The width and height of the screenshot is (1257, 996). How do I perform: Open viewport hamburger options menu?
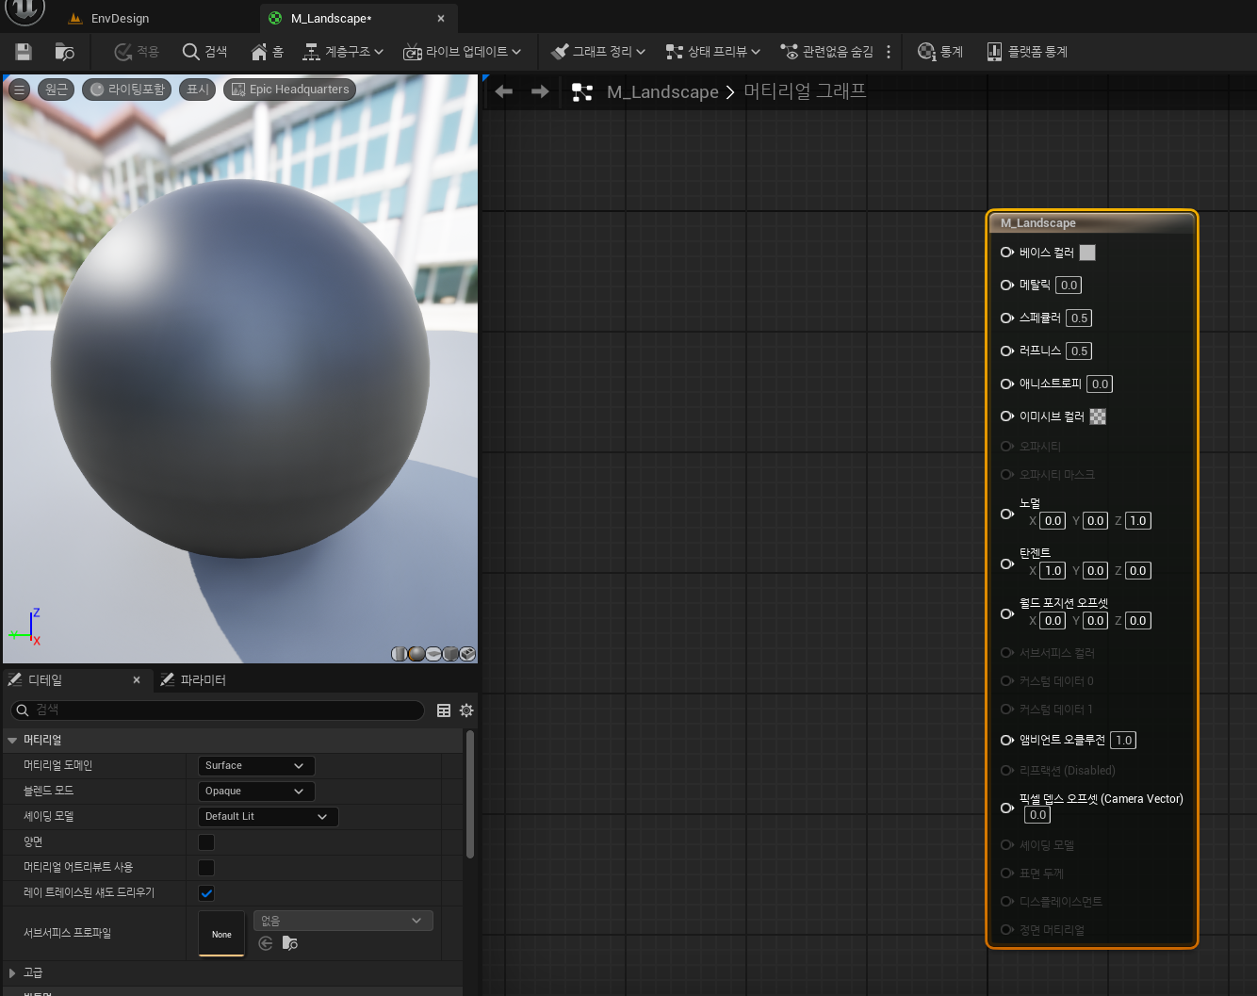pos(19,90)
